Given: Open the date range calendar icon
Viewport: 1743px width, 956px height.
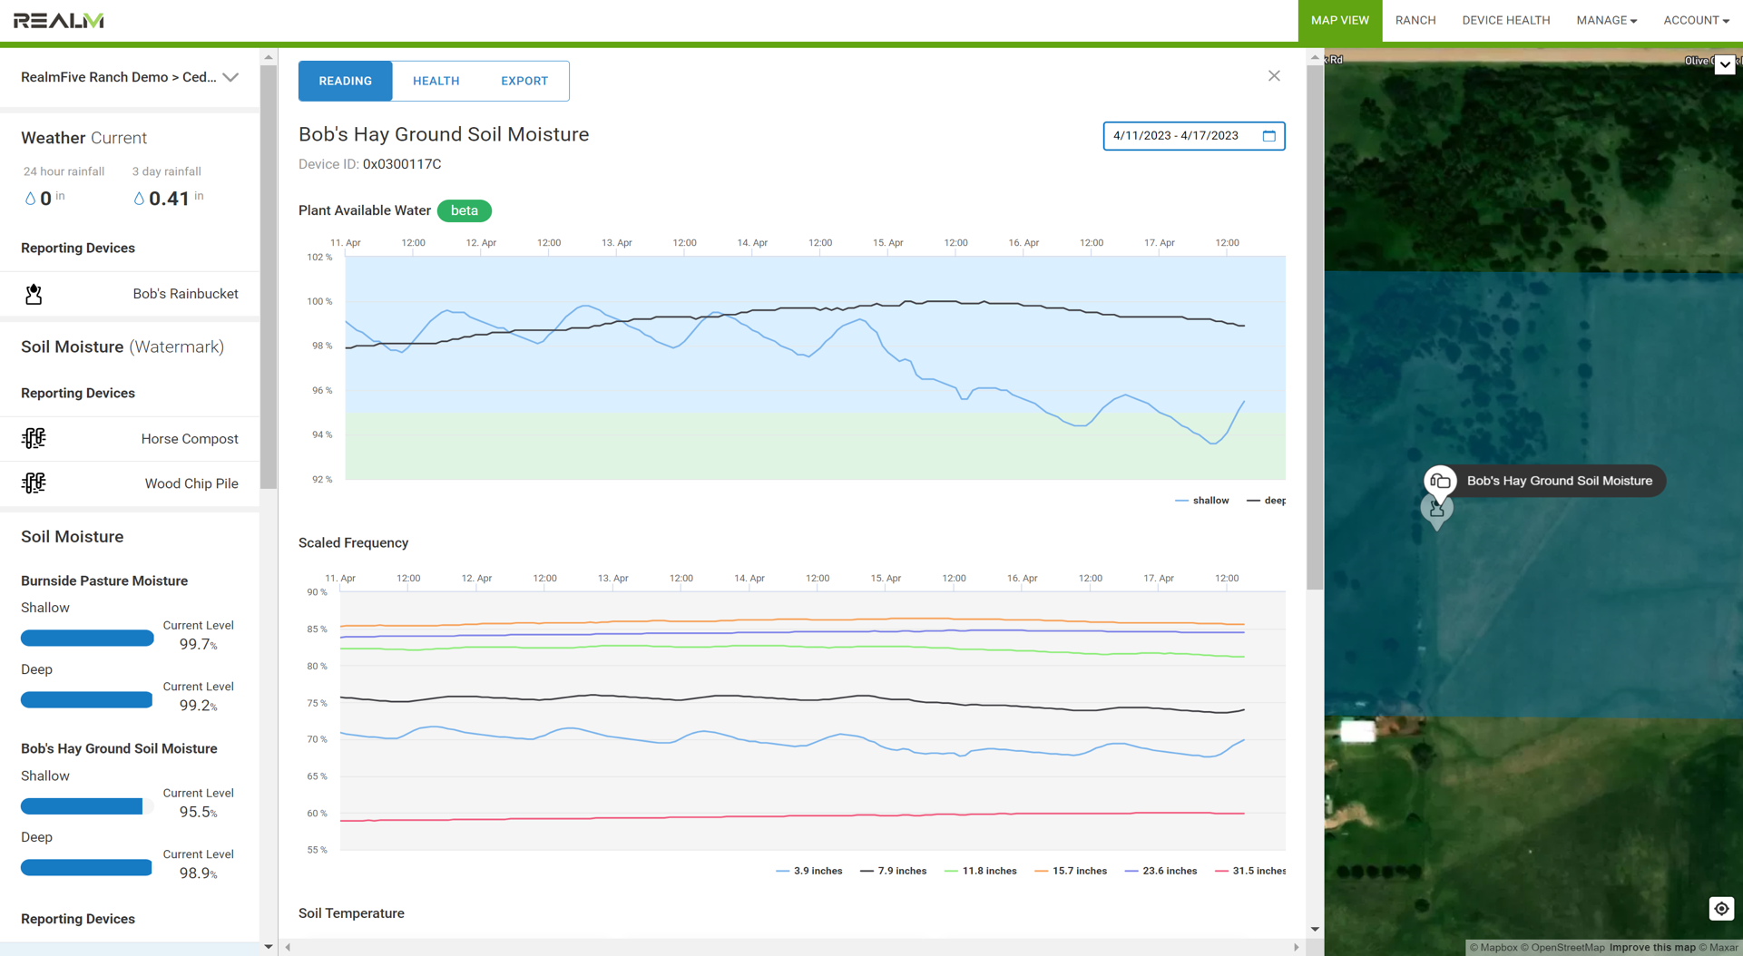Looking at the screenshot, I should pos(1268,136).
